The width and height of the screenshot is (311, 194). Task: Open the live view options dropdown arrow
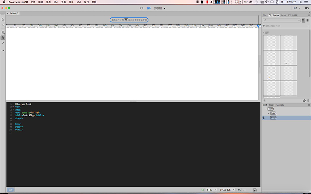[x=164, y=8]
